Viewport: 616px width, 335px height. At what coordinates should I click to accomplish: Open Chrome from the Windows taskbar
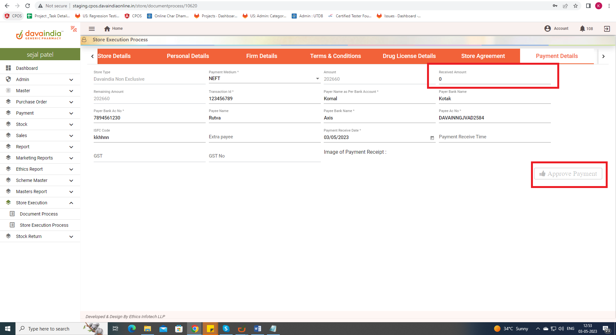click(195, 329)
